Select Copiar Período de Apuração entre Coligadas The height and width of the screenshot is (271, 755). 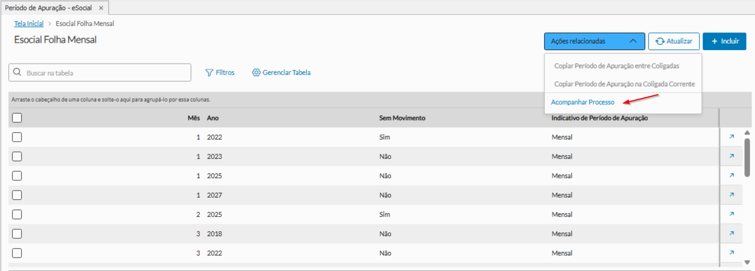coord(616,66)
